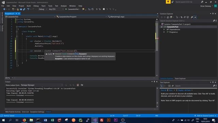Open Properties wrench icon in Solution Explorer

point(192,17)
